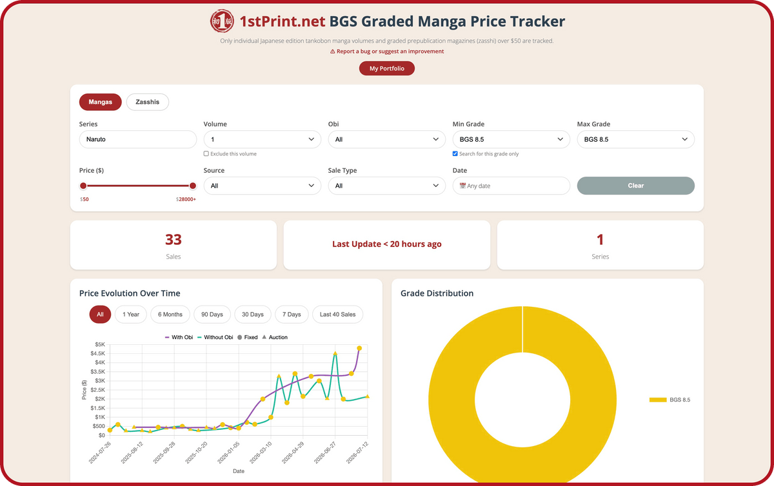Screen dimensions: 774x486
Task: Check the Exclude this volume checkbox
Action: click(x=206, y=154)
